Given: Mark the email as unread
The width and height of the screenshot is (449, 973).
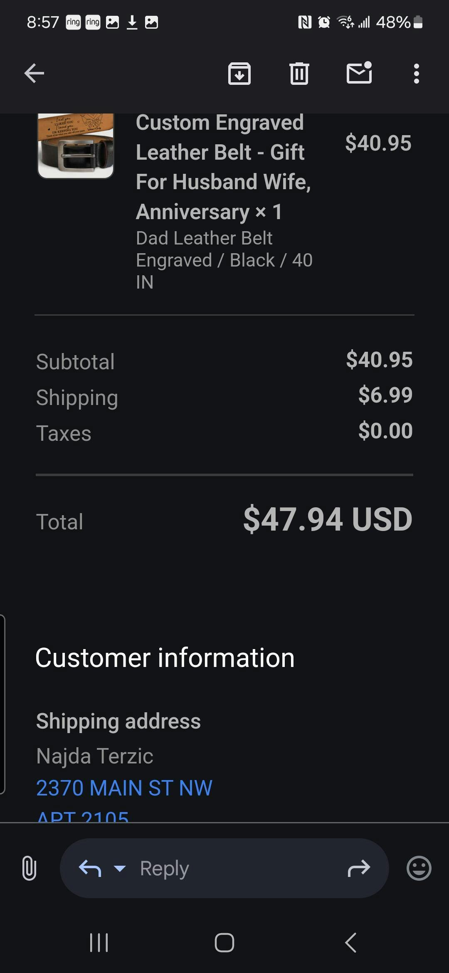Looking at the screenshot, I should point(359,73).
